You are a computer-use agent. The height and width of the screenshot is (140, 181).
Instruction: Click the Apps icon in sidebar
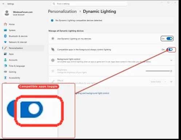click(x=5, y=54)
